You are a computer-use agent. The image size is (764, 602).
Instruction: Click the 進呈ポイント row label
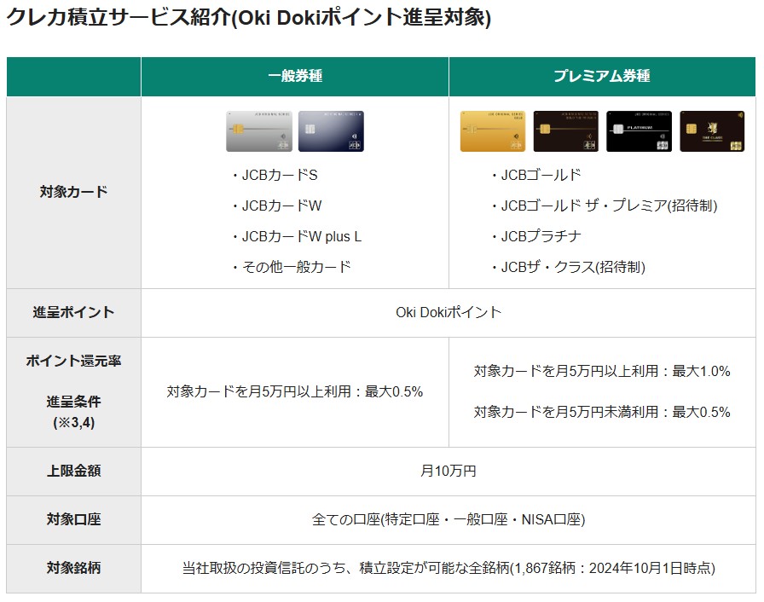(73, 312)
